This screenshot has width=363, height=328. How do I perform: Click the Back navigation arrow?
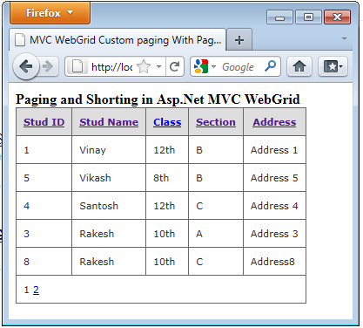coord(26,66)
